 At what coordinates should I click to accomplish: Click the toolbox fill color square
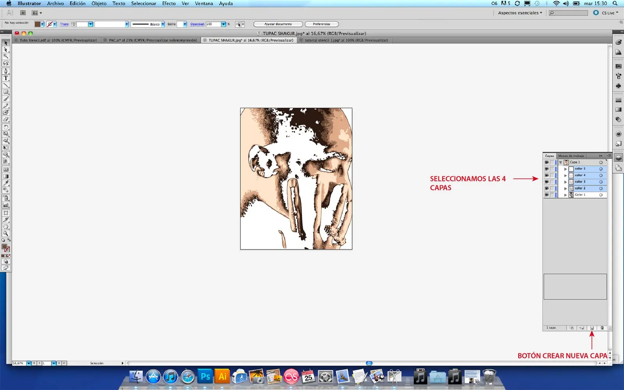coord(4,247)
